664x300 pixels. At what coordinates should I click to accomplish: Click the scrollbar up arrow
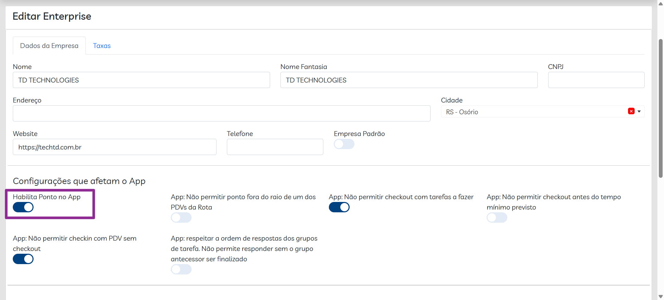coord(661,4)
